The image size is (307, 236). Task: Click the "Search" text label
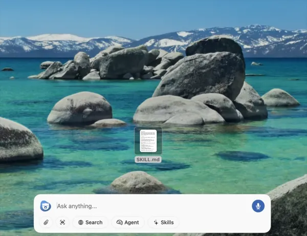(94, 222)
